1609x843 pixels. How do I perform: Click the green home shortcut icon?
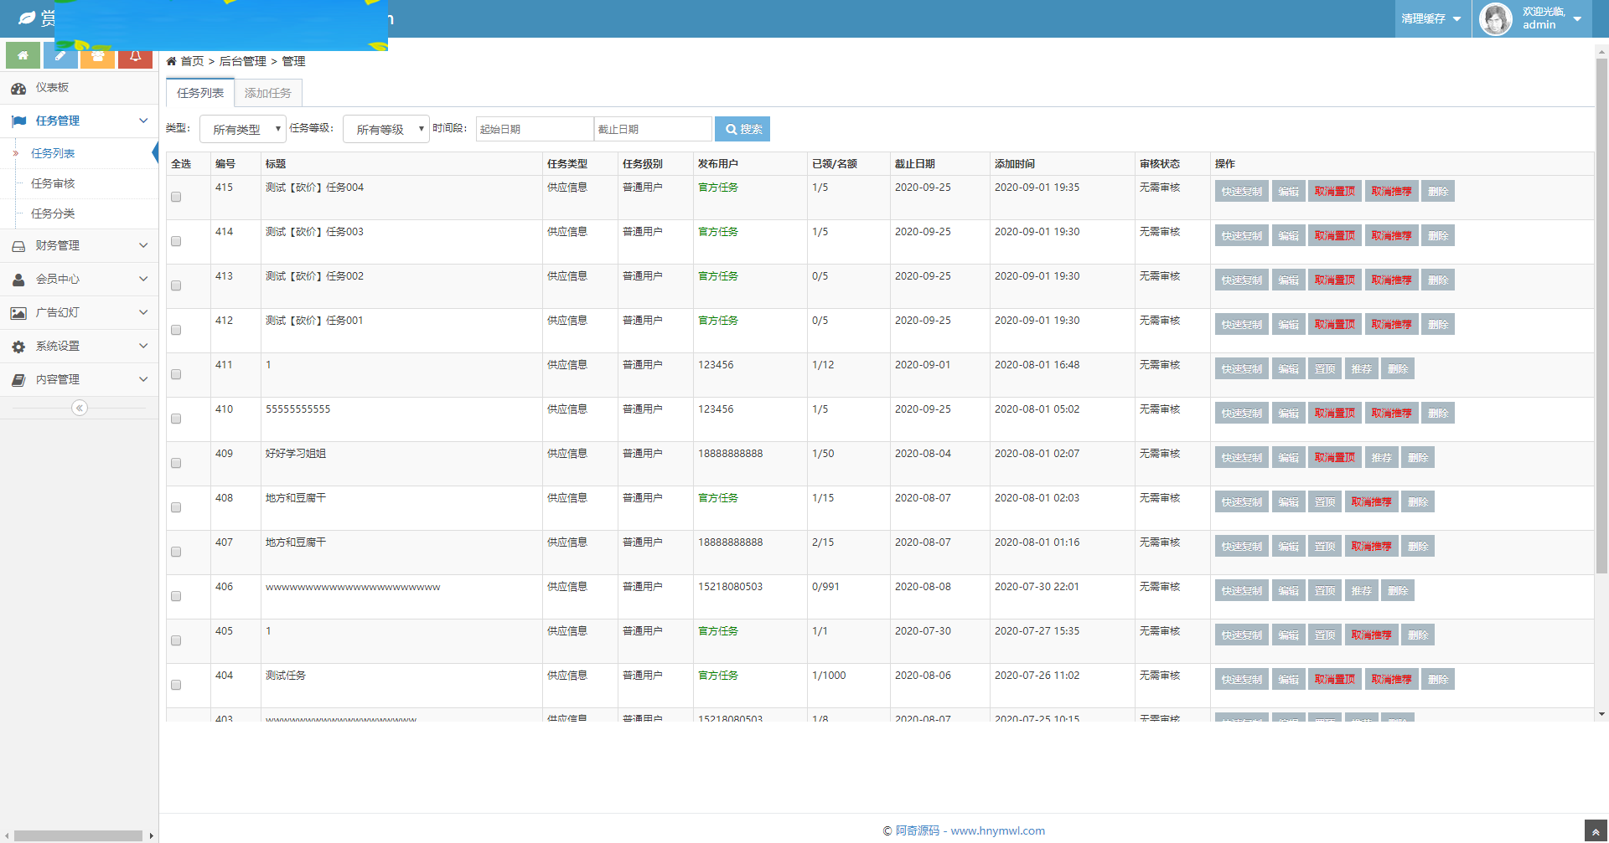pos(23,56)
